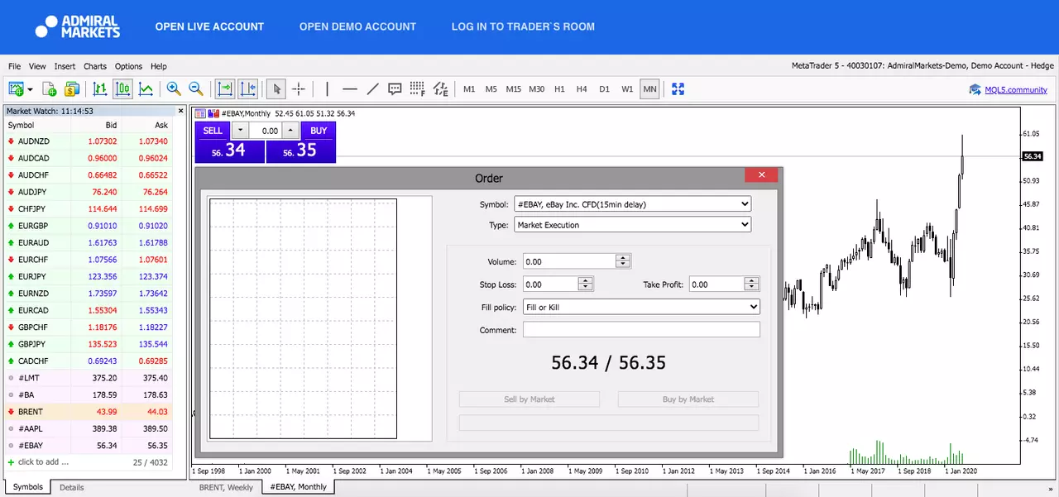Increase one-click trading volume arrow

coord(290,131)
